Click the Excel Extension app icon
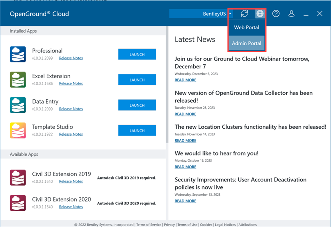The width and height of the screenshot is (332, 227). pos(18,80)
